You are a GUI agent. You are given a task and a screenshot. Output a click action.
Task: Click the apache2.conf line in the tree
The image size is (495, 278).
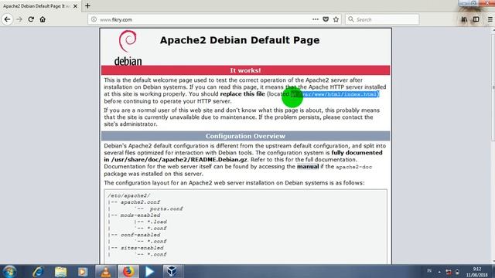140,202
